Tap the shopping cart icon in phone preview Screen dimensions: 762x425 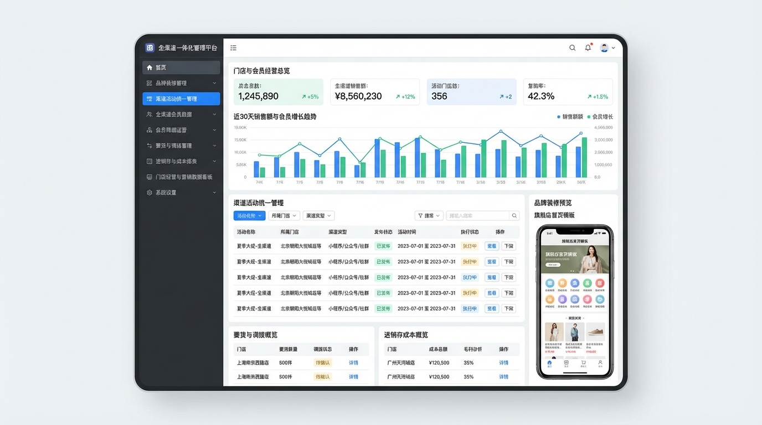click(x=583, y=363)
